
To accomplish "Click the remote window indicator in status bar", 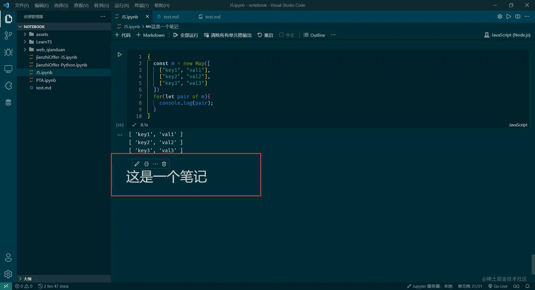I will pos(6,286).
